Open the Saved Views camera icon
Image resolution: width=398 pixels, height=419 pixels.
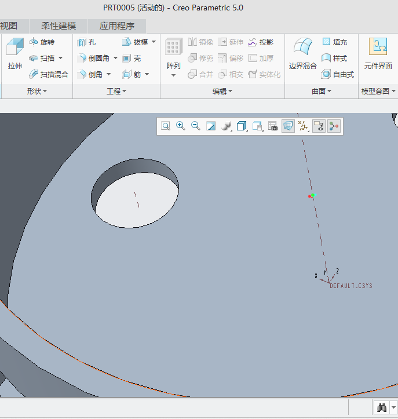click(273, 126)
